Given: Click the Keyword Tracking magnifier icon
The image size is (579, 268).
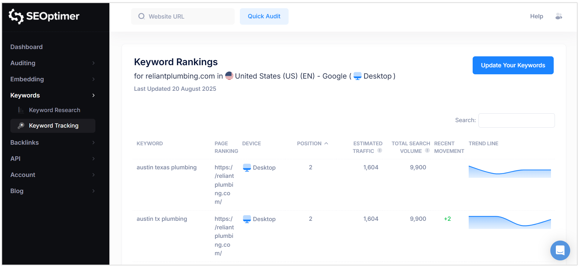Looking at the screenshot, I should 21,125.
